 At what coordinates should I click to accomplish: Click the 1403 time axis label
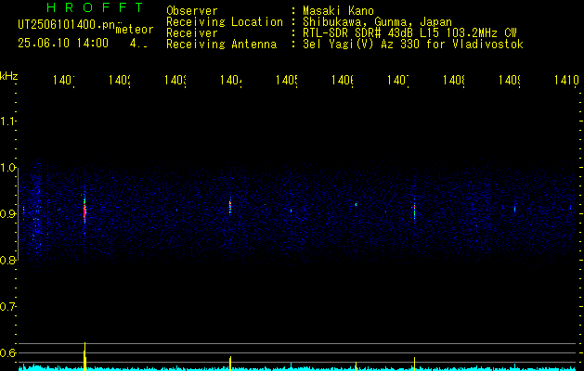click(x=175, y=81)
